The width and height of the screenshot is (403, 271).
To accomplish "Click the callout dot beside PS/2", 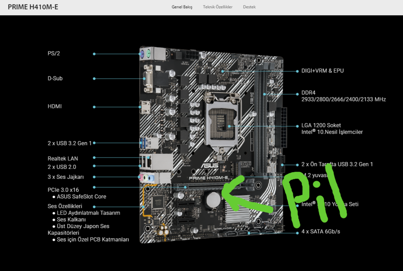I will [94, 54].
